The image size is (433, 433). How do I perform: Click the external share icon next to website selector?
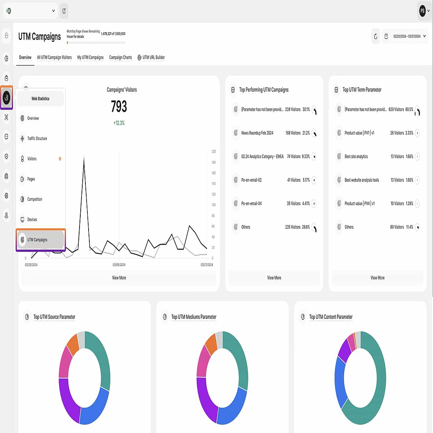pyautogui.click(x=64, y=11)
